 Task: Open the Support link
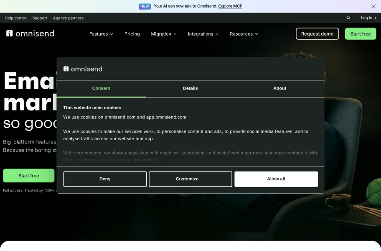click(x=40, y=18)
